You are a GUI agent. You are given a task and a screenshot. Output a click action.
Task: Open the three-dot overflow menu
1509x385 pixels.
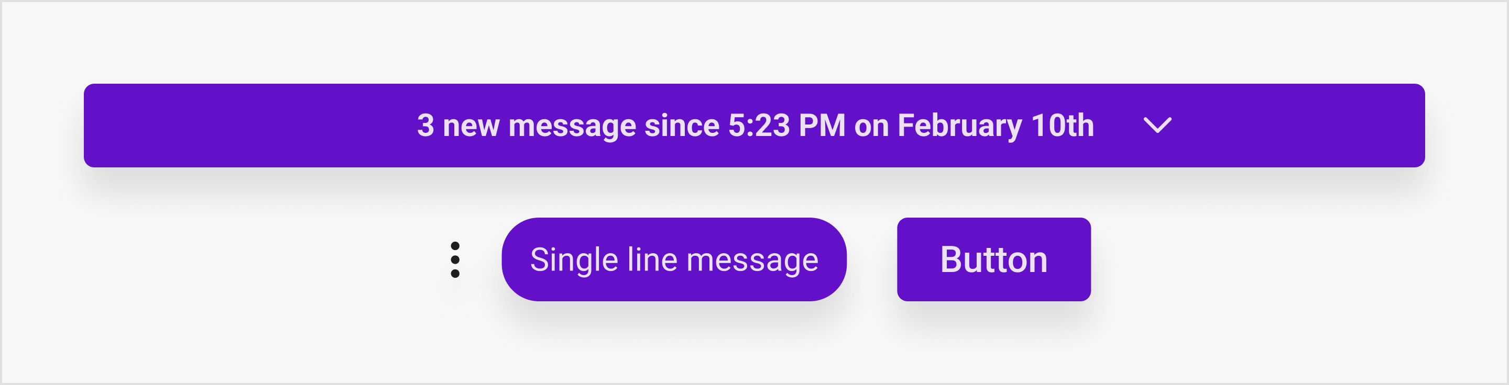tap(455, 260)
